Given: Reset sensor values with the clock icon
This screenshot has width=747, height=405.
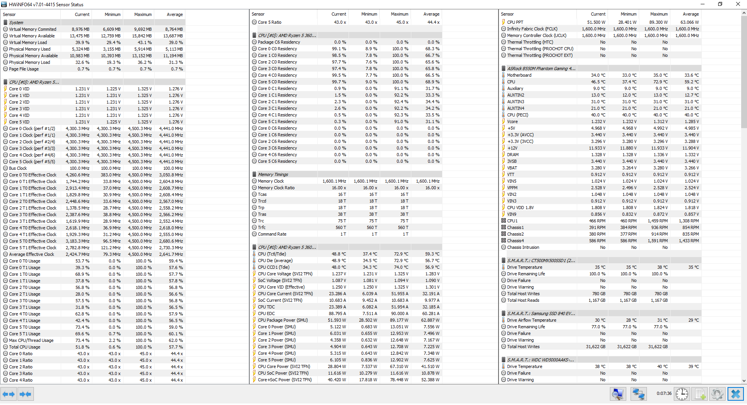Looking at the screenshot, I should pos(682,394).
